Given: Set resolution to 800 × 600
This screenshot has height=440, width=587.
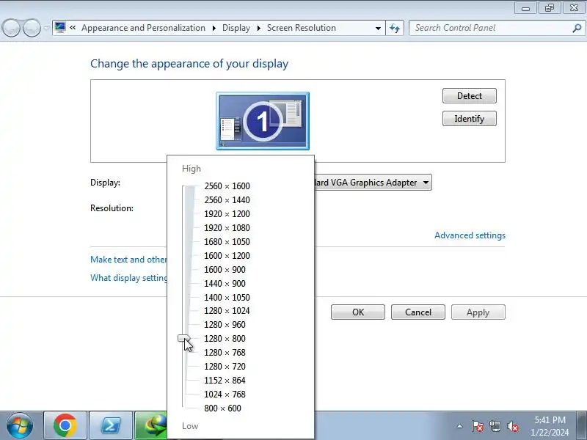Looking at the screenshot, I should 222,408.
